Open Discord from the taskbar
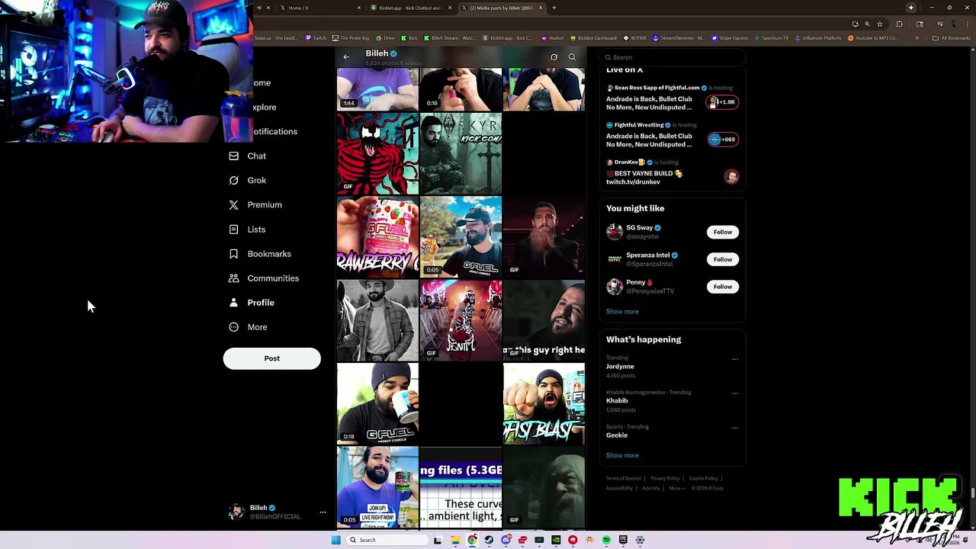Screen dimensions: 976x549 (506, 540)
